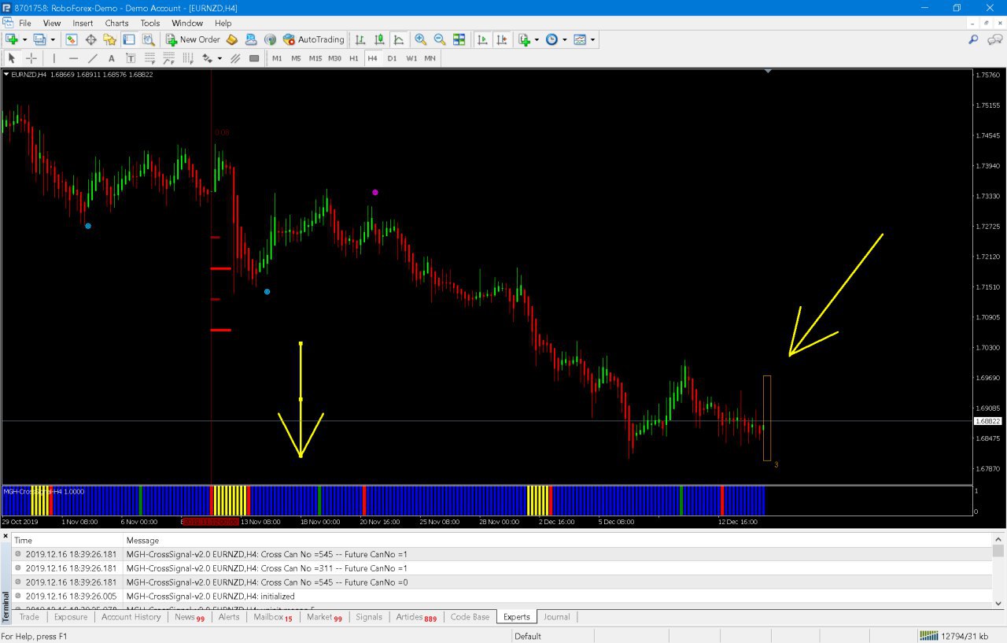Image resolution: width=1007 pixels, height=643 pixels.
Task: Open the Tools menu
Action: [149, 23]
